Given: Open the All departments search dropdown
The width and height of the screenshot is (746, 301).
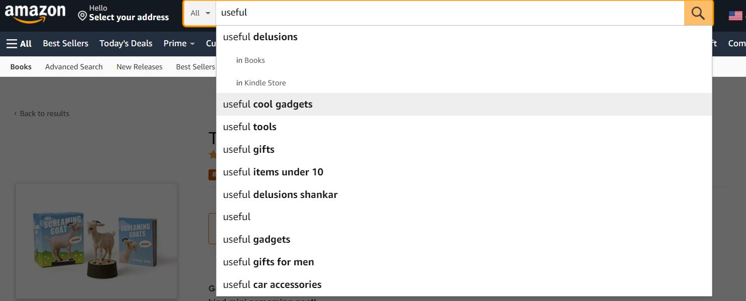Looking at the screenshot, I should (x=200, y=13).
